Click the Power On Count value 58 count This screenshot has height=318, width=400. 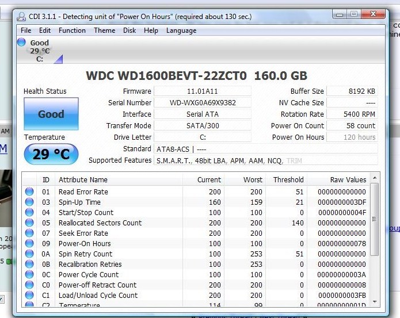352,125
